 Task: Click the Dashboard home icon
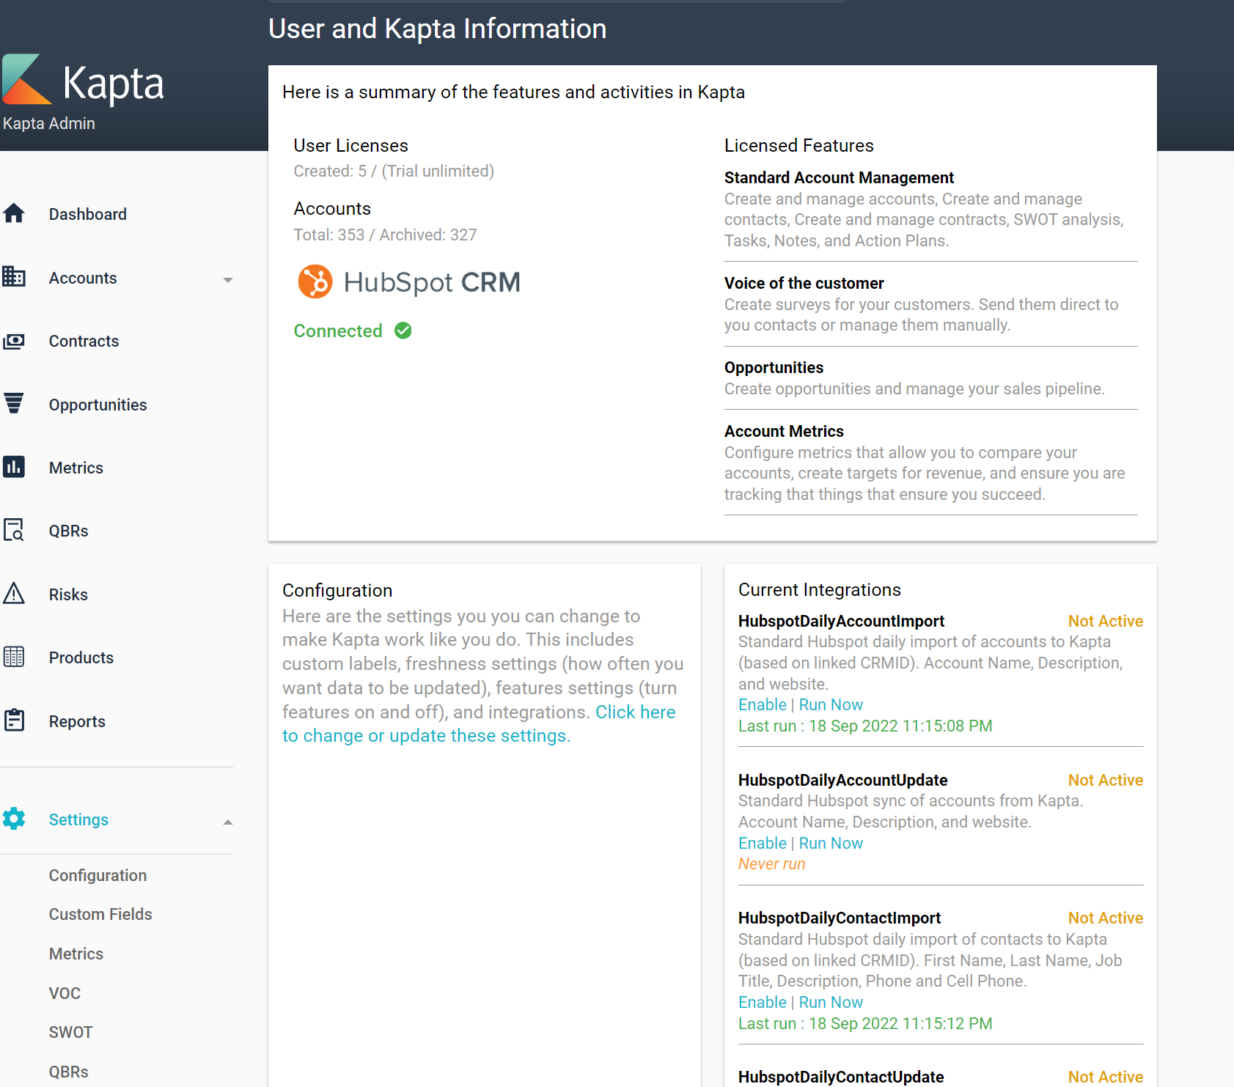[x=14, y=214]
